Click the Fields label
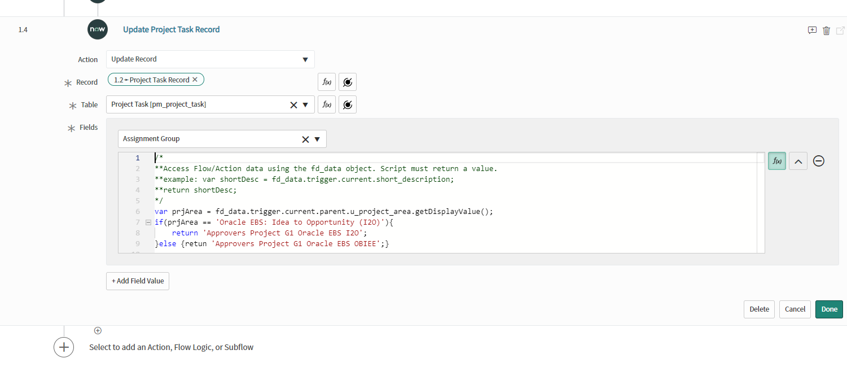The image size is (847, 376). coord(89,128)
